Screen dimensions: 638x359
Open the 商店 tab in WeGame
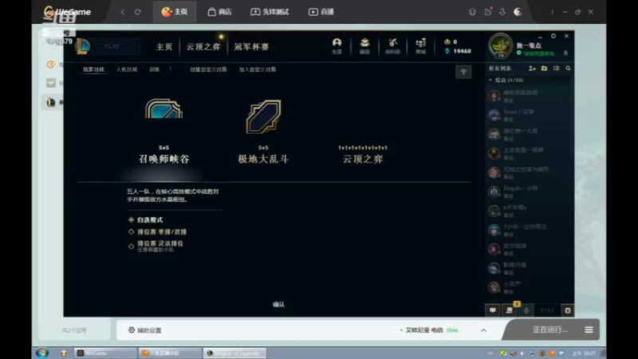pyautogui.click(x=220, y=12)
